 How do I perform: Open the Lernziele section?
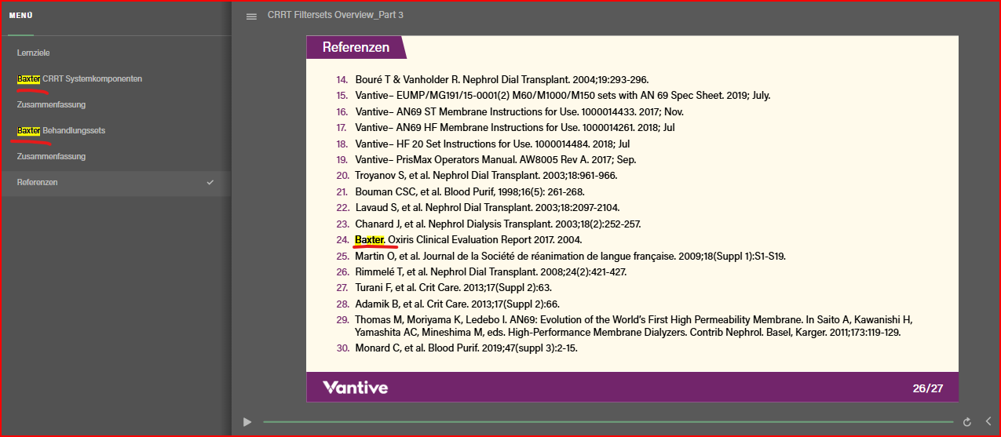tap(33, 53)
